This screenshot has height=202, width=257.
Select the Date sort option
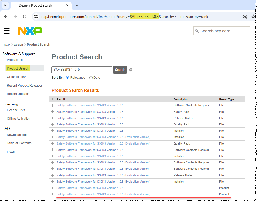click(x=91, y=78)
